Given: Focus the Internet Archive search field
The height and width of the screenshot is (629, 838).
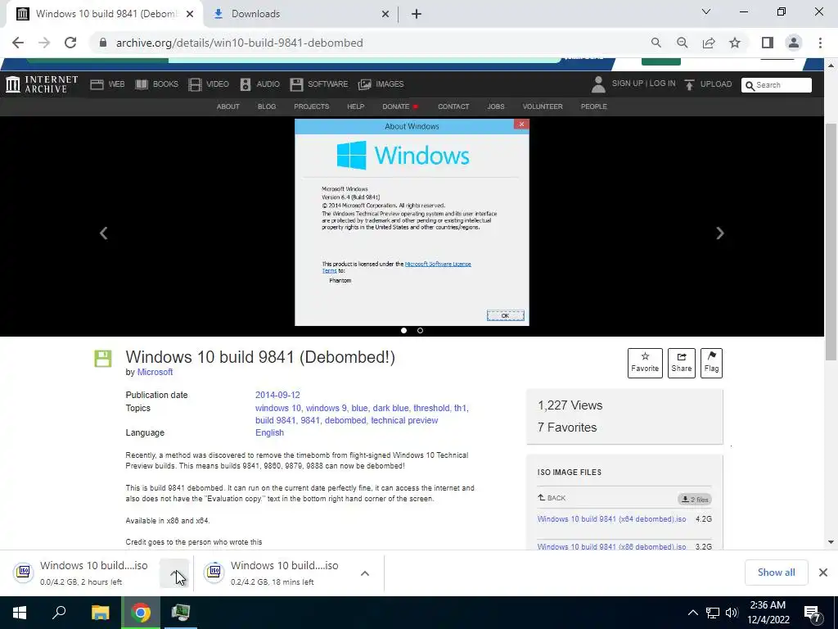Looking at the screenshot, I should 776,85.
